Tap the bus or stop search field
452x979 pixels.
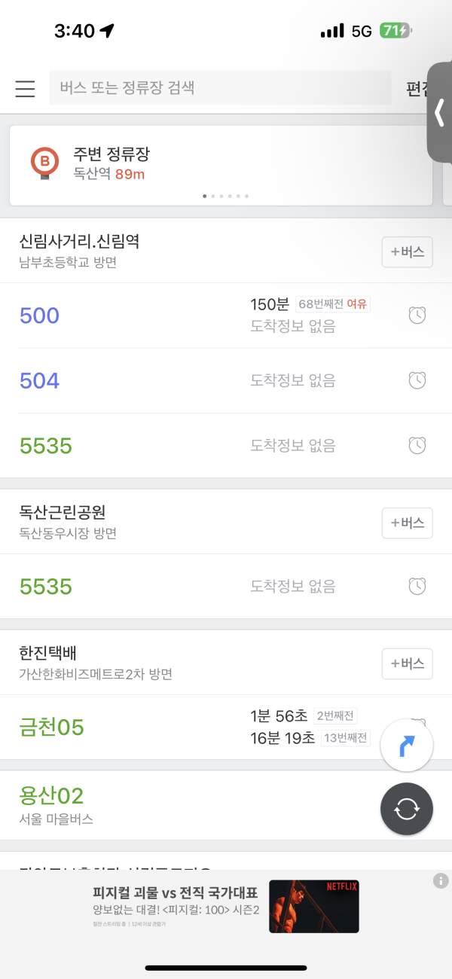pyautogui.click(x=220, y=87)
